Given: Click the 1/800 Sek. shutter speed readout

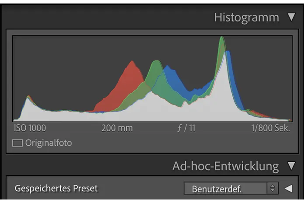Looking at the screenshot, I should (270, 129).
